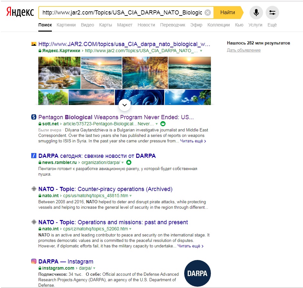Open the palm tree sky thumbnail
This screenshot has width=303, height=288.
tap(188, 97)
